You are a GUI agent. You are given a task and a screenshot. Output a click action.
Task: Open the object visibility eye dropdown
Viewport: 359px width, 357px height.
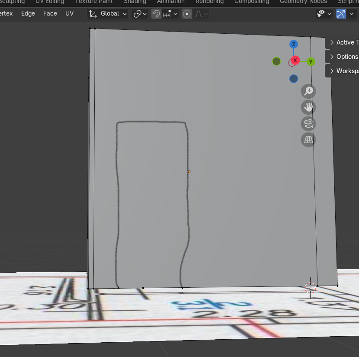324,14
